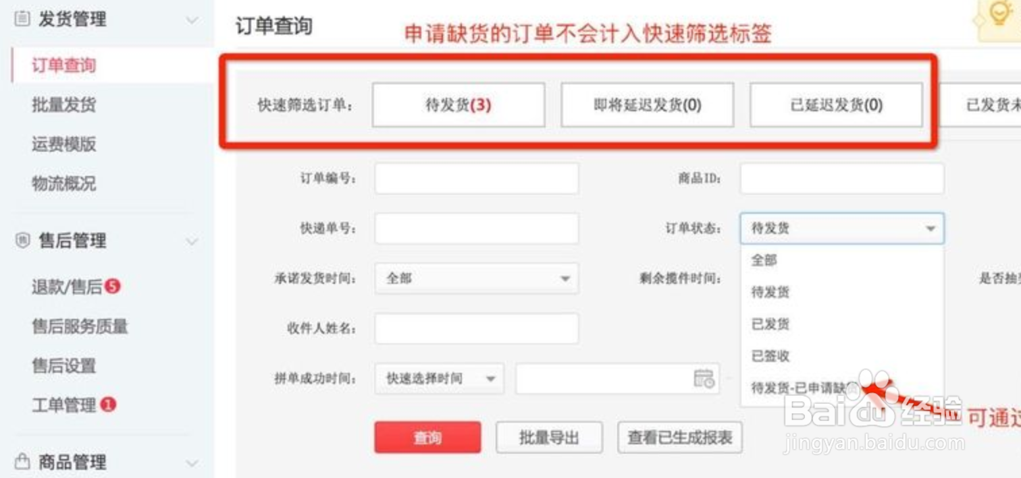Open 批量发货 in the sidebar
Screen dimensions: 1021x478
[64, 104]
